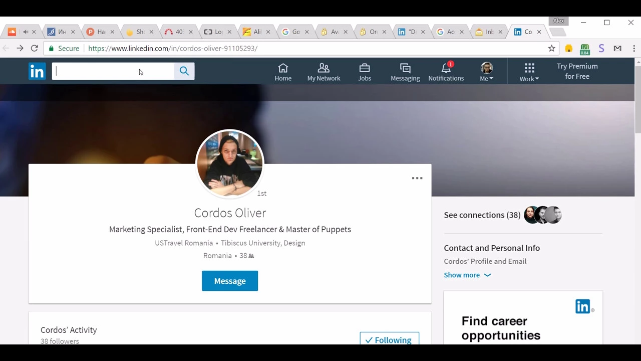Click the green 0.84 extension icon
The width and height of the screenshot is (641, 361).
585,49
